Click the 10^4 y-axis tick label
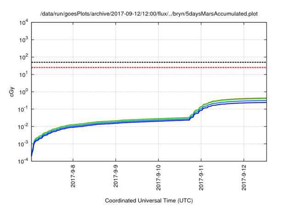 pyautogui.click(x=24, y=22)
